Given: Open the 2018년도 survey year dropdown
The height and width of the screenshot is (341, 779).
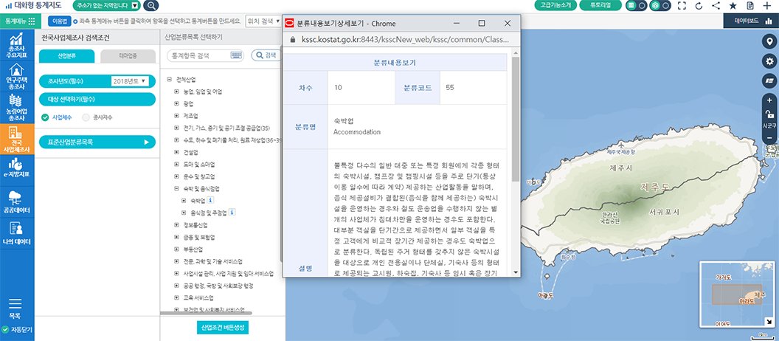Looking at the screenshot, I should (x=129, y=81).
